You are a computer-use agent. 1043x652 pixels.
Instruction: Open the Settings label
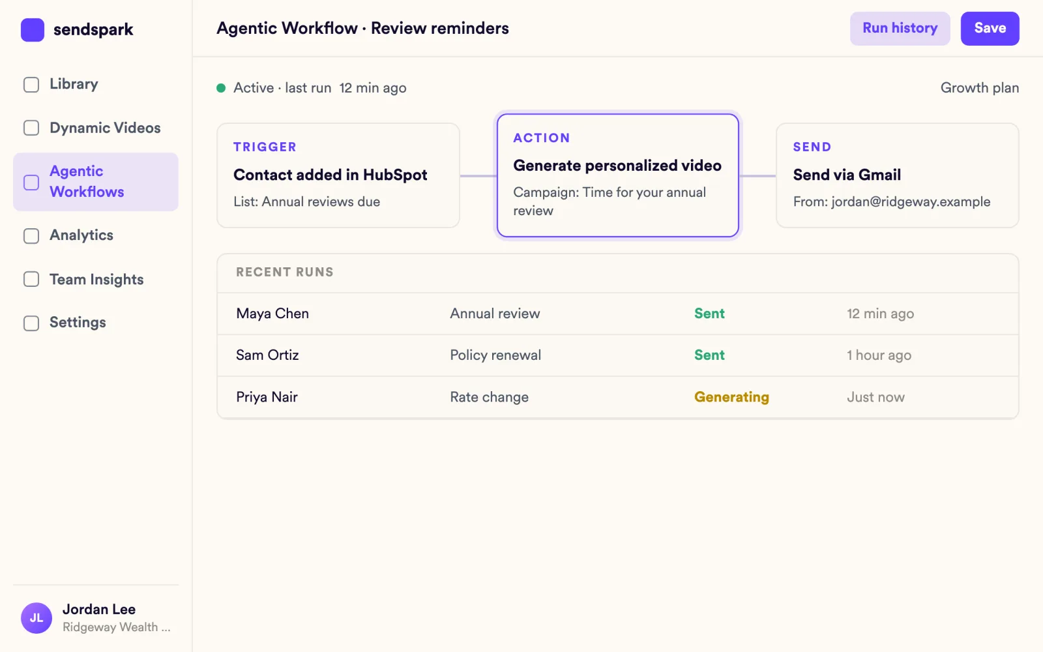tap(78, 323)
